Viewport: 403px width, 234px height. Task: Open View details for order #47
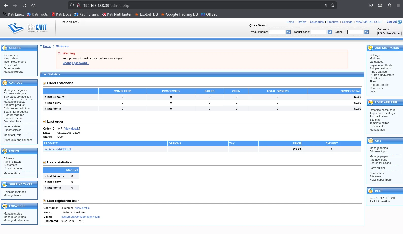pos(72,129)
